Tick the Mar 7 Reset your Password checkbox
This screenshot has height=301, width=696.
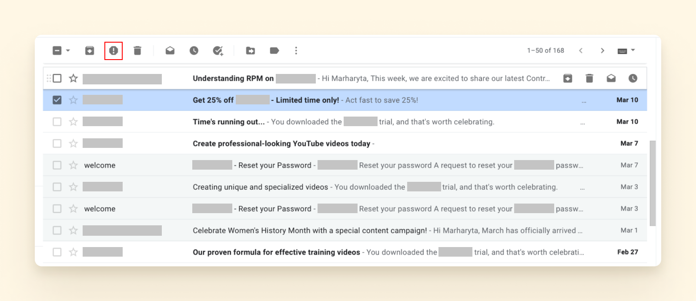57,165
